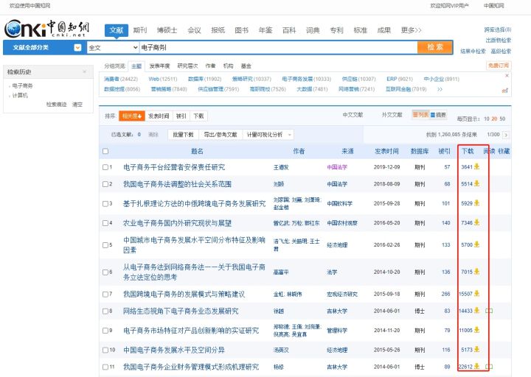The image size is (531, 377).
Task: Download the article with 5514 downloads
Action: (x=477, y=183)
